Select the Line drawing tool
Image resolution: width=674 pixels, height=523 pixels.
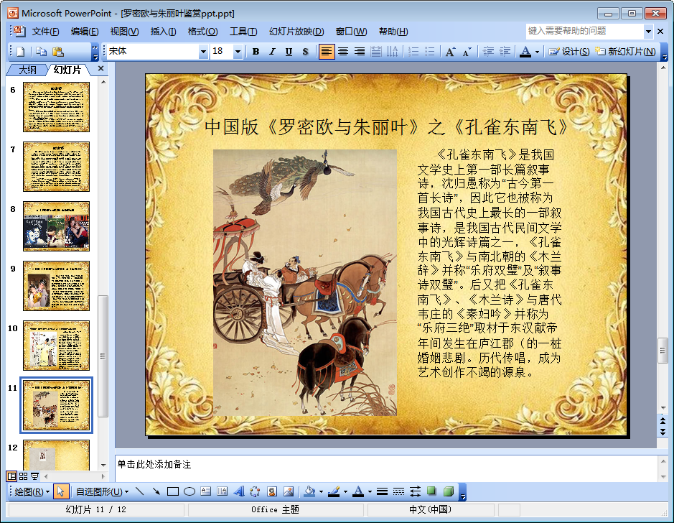tap(140, 491)
